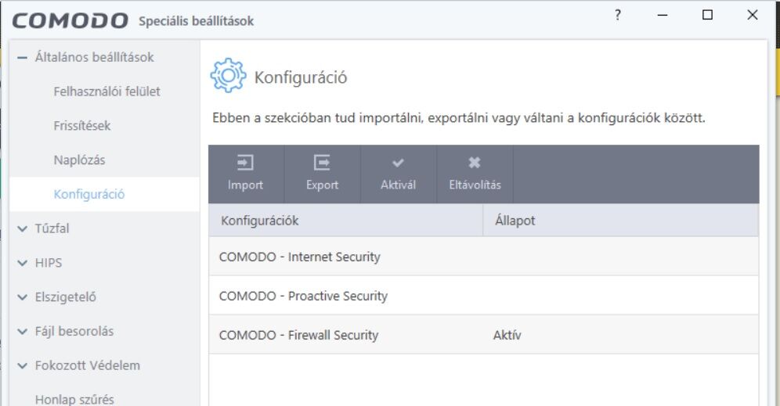Expand the HIPS section

coord(22,263)
